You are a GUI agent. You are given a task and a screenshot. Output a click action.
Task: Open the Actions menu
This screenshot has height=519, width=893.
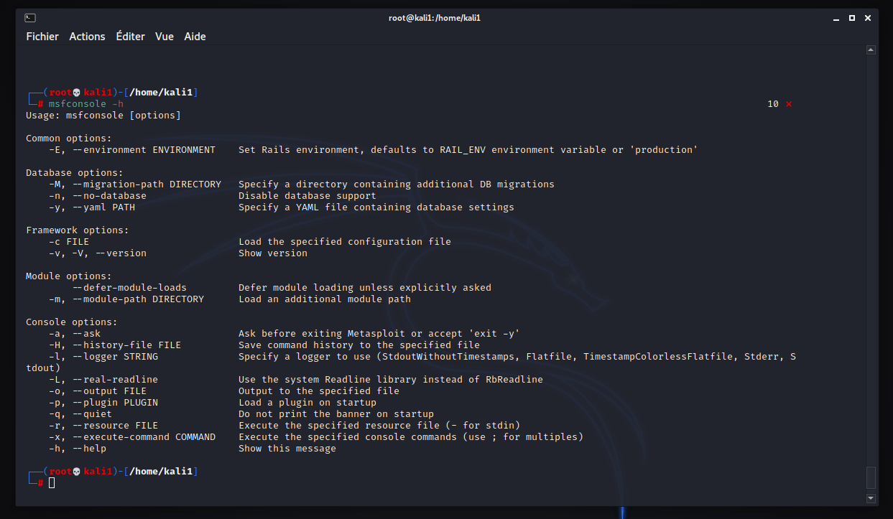pos(87,37)
